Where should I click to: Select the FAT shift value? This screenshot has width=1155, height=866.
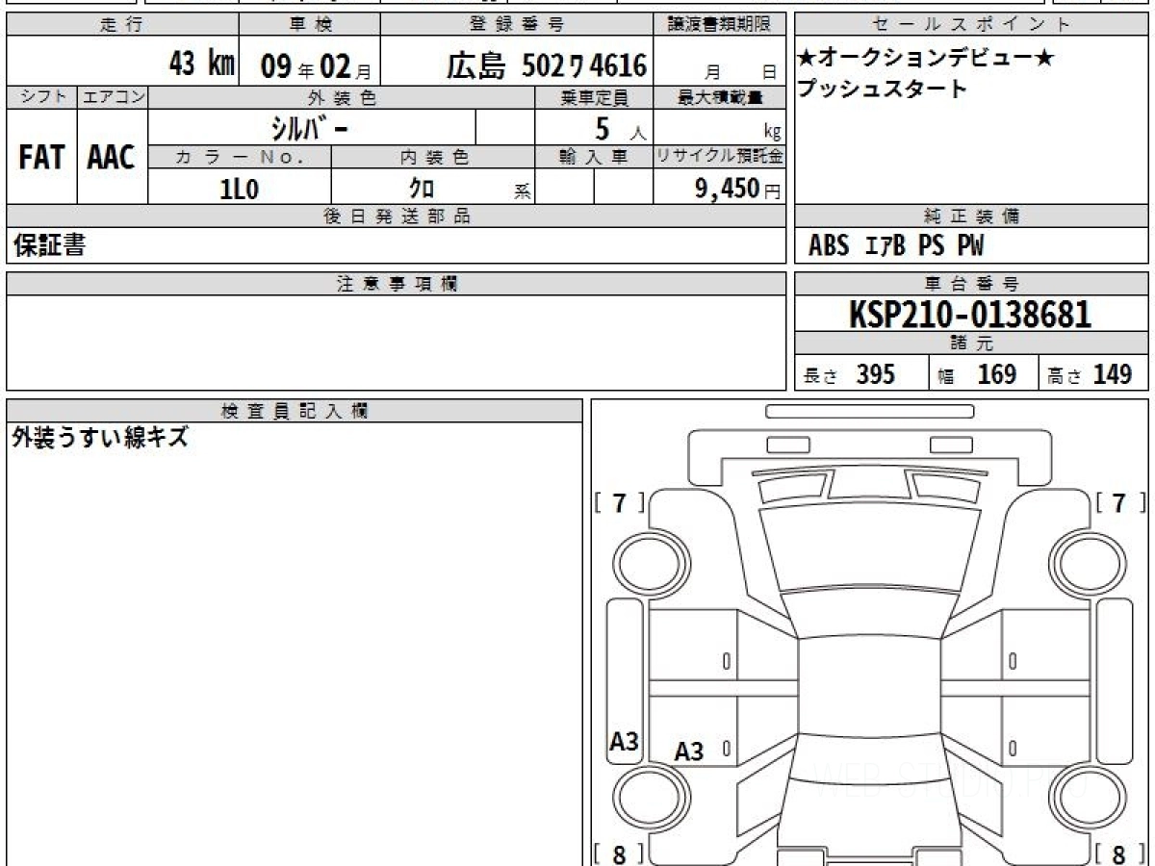click(x=41, y=158)
